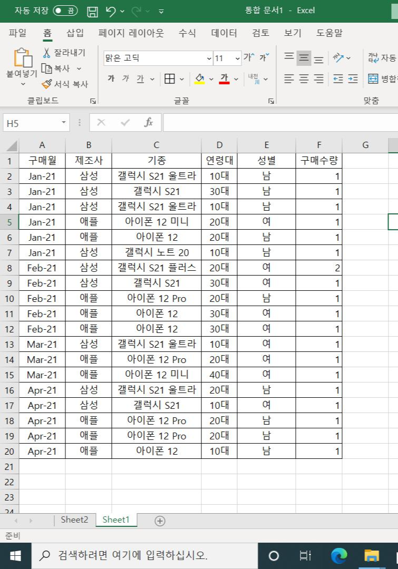This screenshot has height=569, width=398.
Task: Open the Name Box dropdown arrow
Action: tap(64, 123)
